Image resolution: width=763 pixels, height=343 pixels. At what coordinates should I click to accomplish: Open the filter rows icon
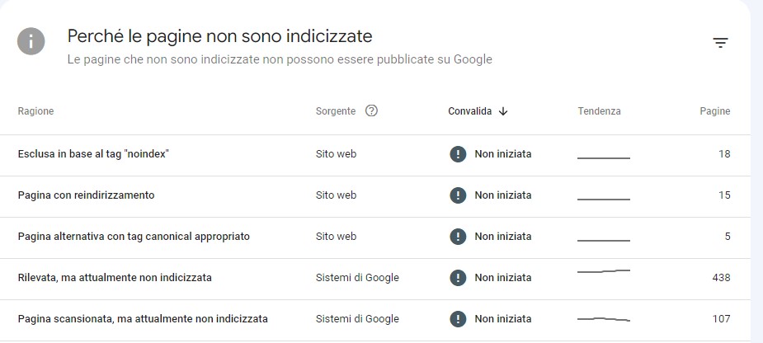(720, 43)
